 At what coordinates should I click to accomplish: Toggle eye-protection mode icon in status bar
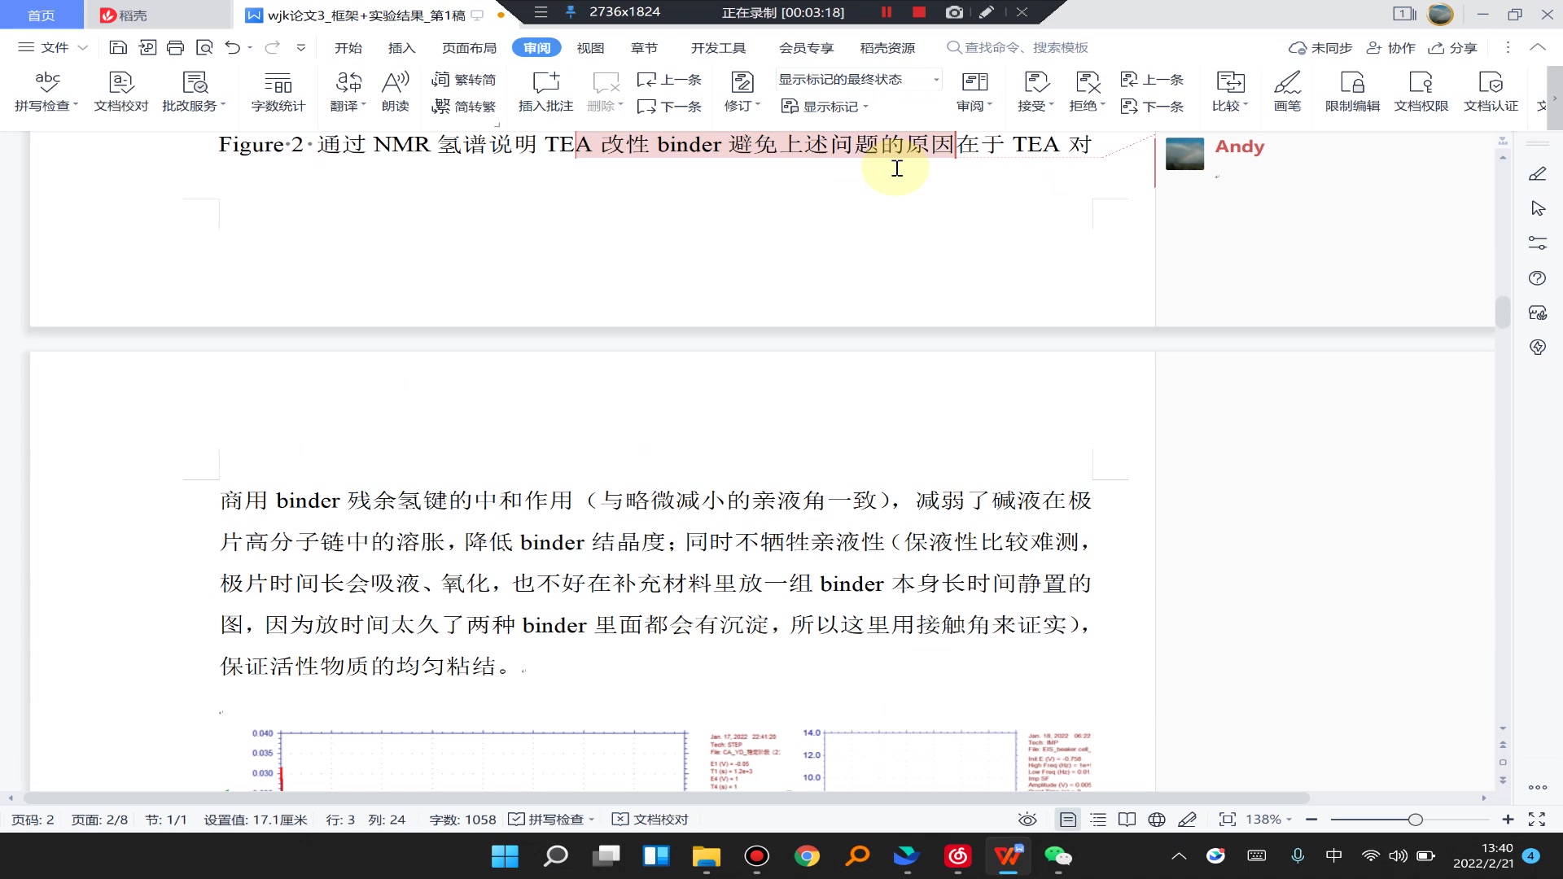(x=1028, y=820)
